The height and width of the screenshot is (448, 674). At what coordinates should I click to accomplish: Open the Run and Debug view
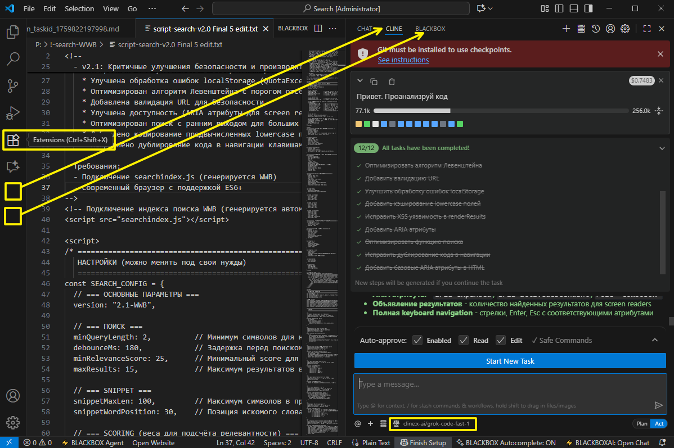(13, 113)
